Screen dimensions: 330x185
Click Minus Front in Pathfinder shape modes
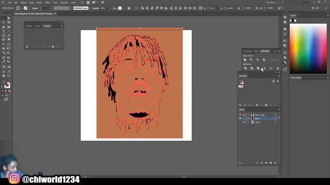pos(251,60)
